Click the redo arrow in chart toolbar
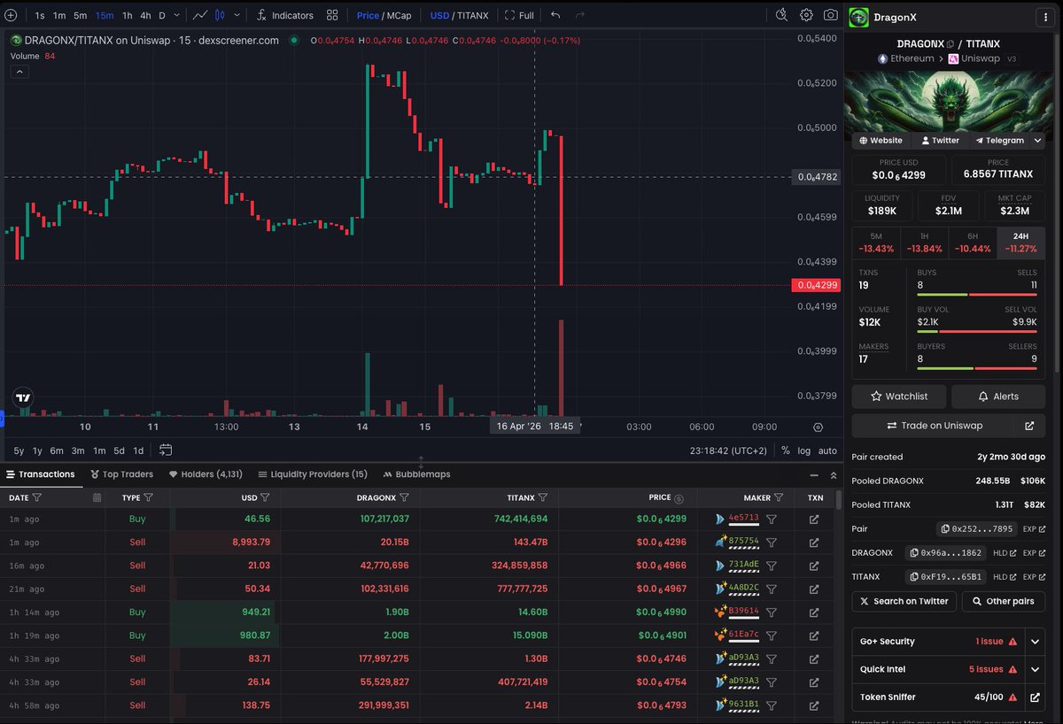Viewport: 1063px width, 724px height. [x=580, y=15]
